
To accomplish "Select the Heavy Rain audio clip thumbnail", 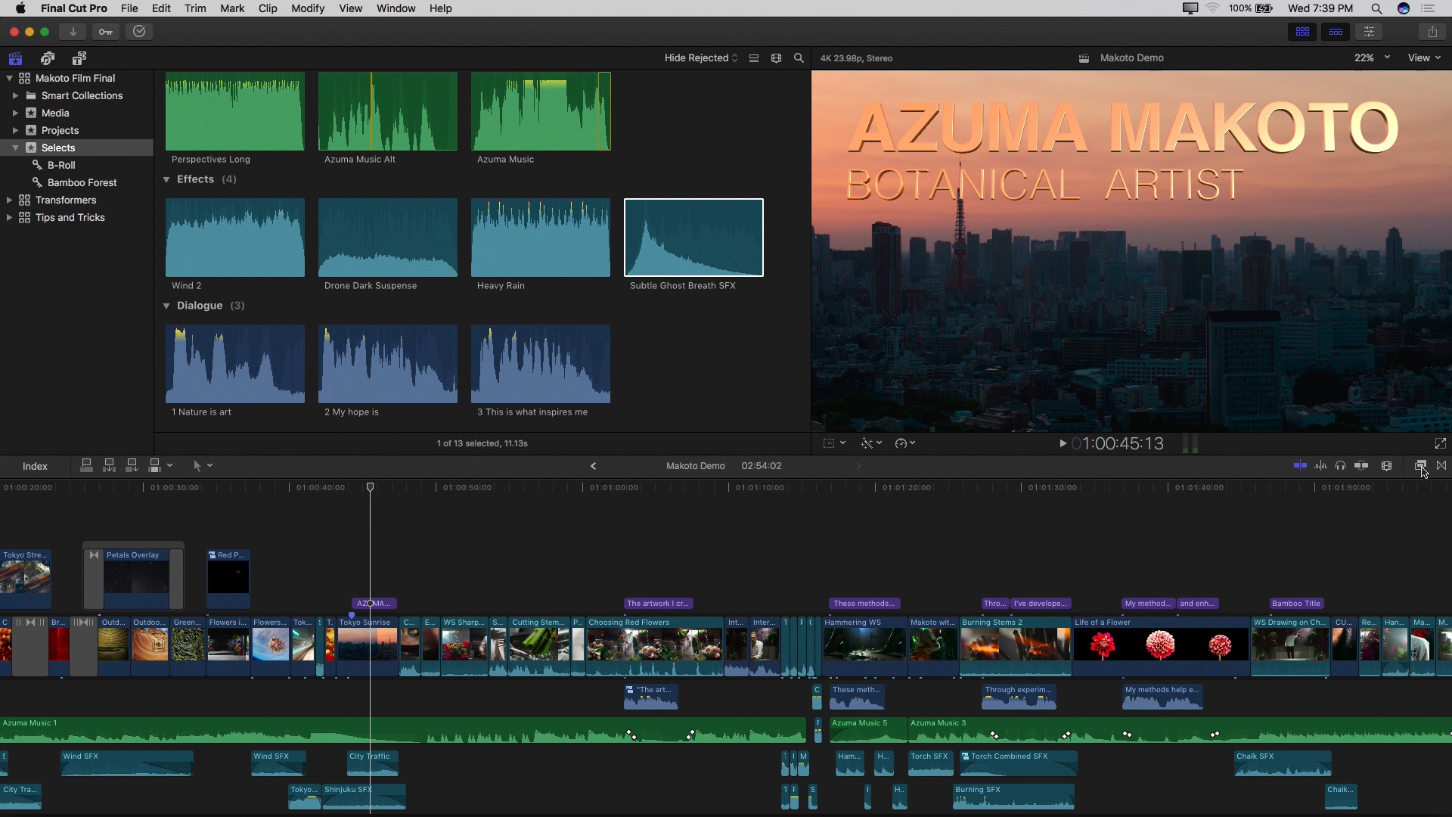I will click(540, 238).
